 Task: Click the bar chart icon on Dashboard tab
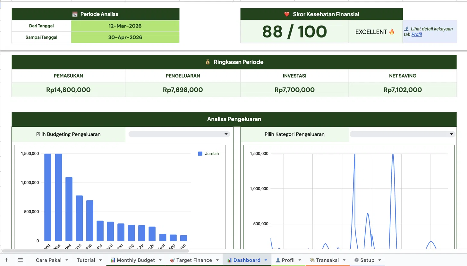(x=229, y=260)
